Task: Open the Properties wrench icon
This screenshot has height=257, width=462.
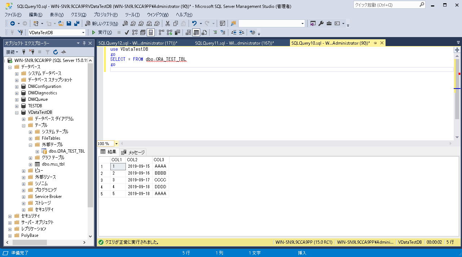Action: tap(321, 23)
